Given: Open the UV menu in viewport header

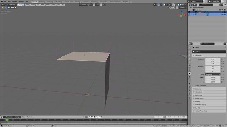Looking at the screenshot, I should pyautogui.click(x=63, y=5).
